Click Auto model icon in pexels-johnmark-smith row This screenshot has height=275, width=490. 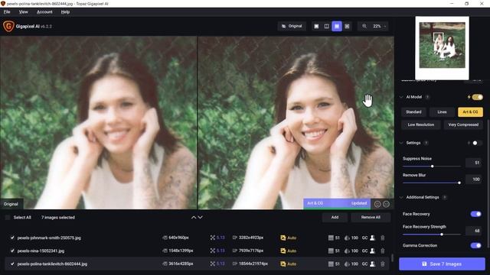point(283,238)
